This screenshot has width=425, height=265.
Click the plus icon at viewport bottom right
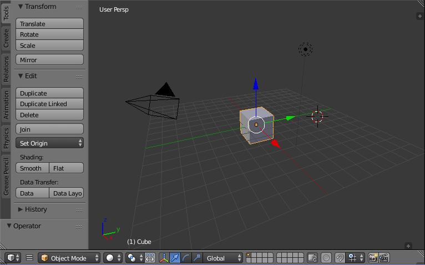(408, 246)
